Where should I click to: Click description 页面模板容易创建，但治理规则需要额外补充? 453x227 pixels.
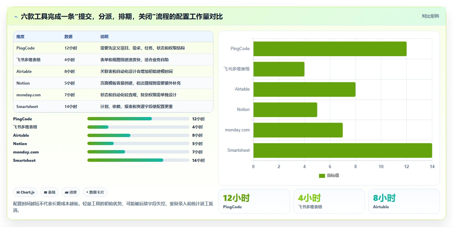[x=141, y=83]
